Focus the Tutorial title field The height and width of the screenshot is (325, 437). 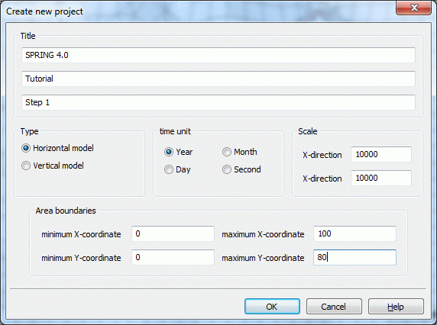click(x=218, y=79)
